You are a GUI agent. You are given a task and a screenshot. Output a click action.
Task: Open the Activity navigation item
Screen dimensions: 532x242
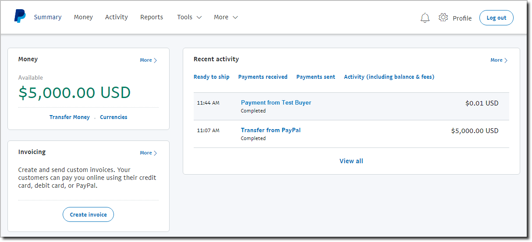click(117, 18)
